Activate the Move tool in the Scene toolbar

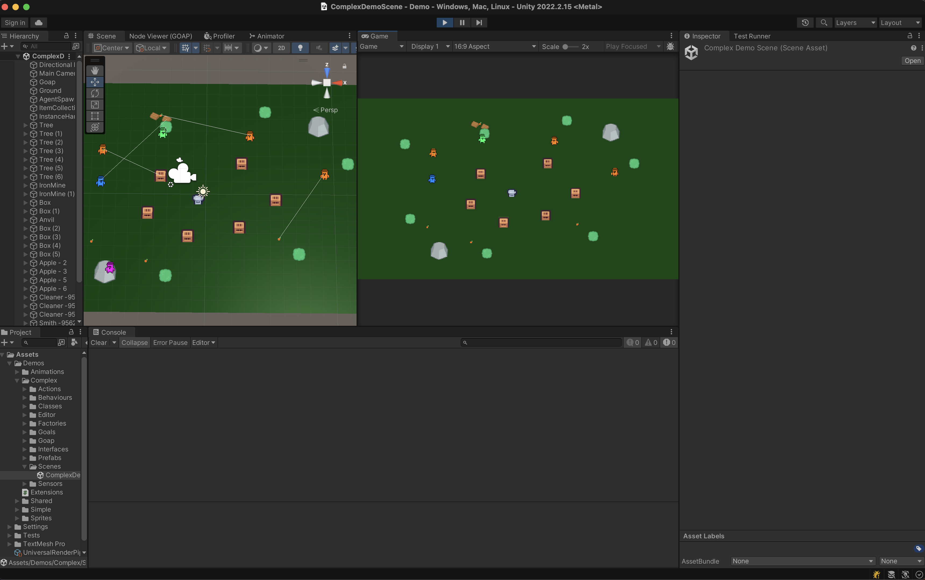click(95, 82)
